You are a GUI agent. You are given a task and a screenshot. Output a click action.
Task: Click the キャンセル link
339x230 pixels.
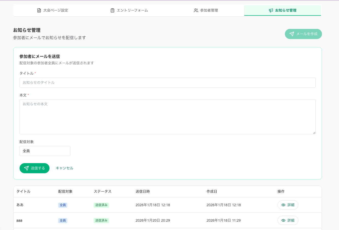pyautogui.click(x=64, y=168)
